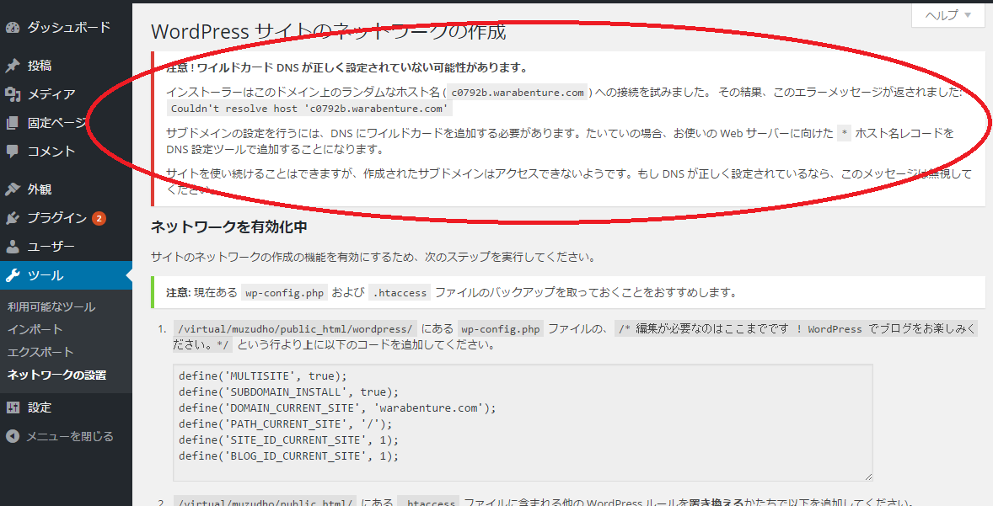
Task: Click the asterisk wildcard code in DNS warning
Action: 844,134
